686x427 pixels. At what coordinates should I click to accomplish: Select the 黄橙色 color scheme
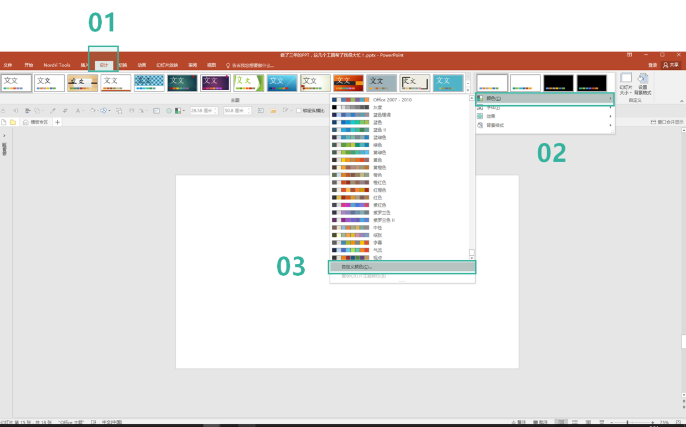(399, 167)
